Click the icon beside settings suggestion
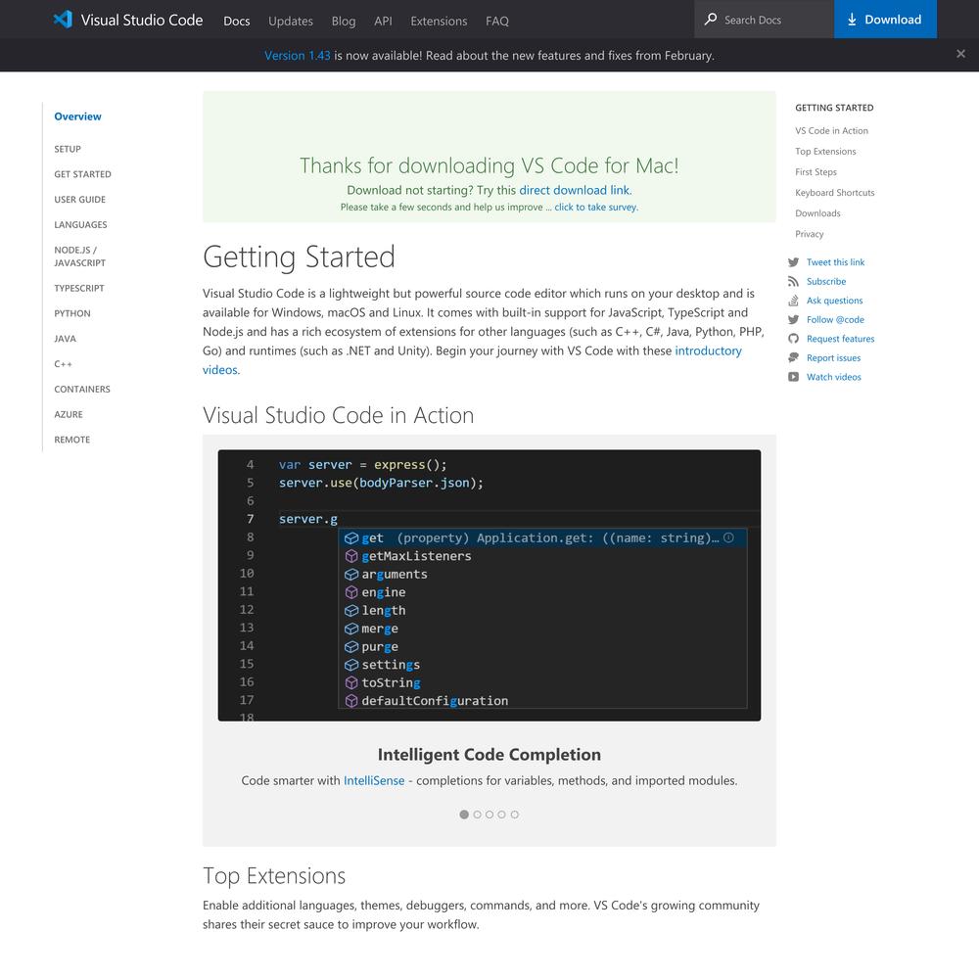 351,665
